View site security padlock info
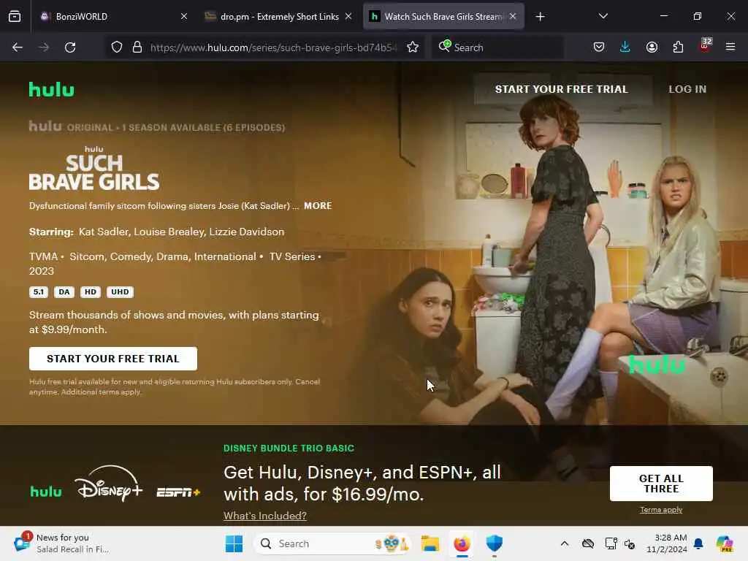The image size is (748, 561). pos(137,47)
